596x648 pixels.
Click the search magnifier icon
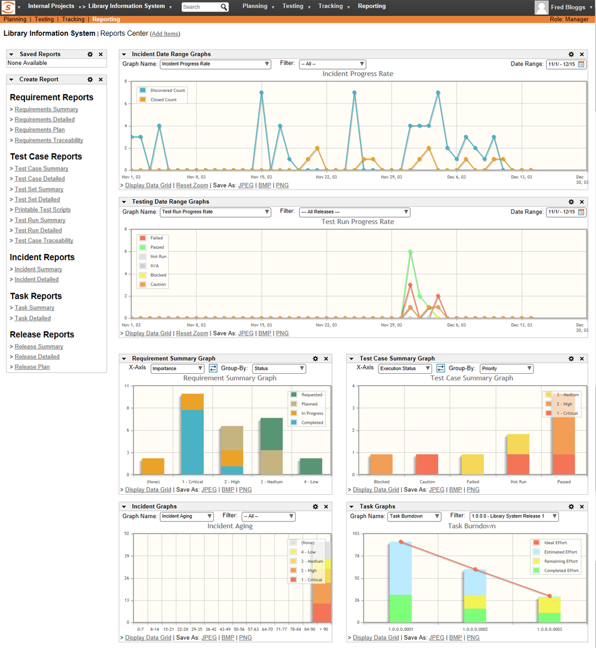tap(223, 7)
